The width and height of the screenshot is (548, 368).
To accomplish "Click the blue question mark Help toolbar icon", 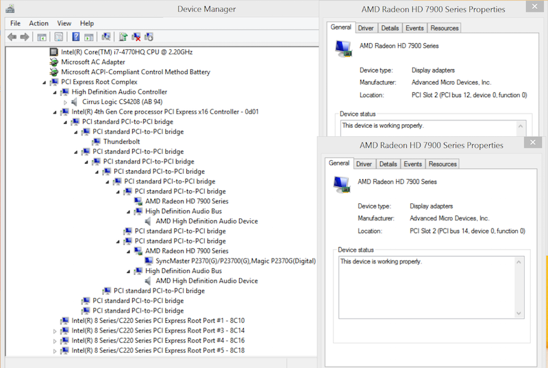I will [76, 37].
